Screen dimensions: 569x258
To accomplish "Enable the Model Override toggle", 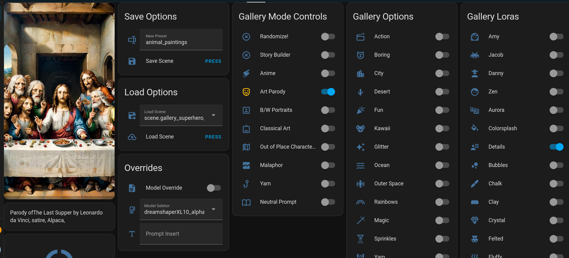I will [x=214, y=188].
